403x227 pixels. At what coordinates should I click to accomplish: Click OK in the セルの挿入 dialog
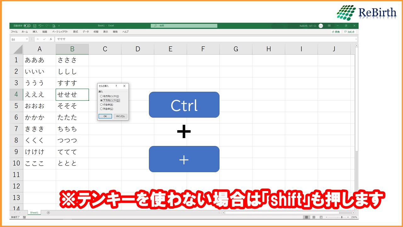click(x=105, y=116)
